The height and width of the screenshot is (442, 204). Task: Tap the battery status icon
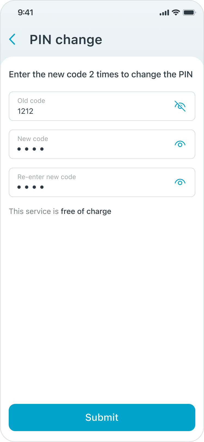[x=189, y=13]
